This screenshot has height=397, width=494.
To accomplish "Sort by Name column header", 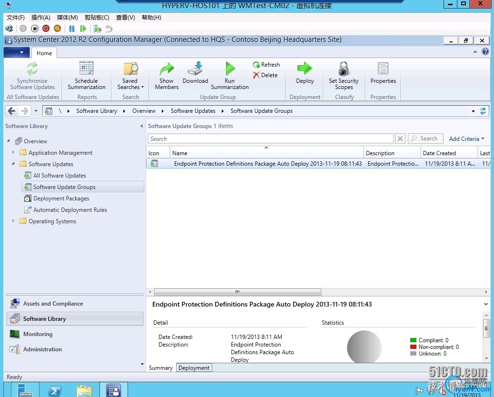I will pos(267,153).
